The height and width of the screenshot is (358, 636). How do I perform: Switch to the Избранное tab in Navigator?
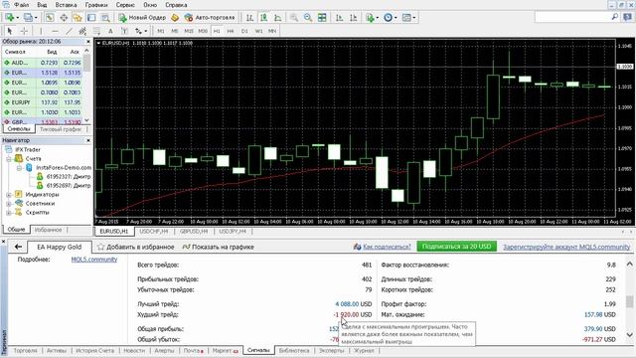[x=49, y=230]
